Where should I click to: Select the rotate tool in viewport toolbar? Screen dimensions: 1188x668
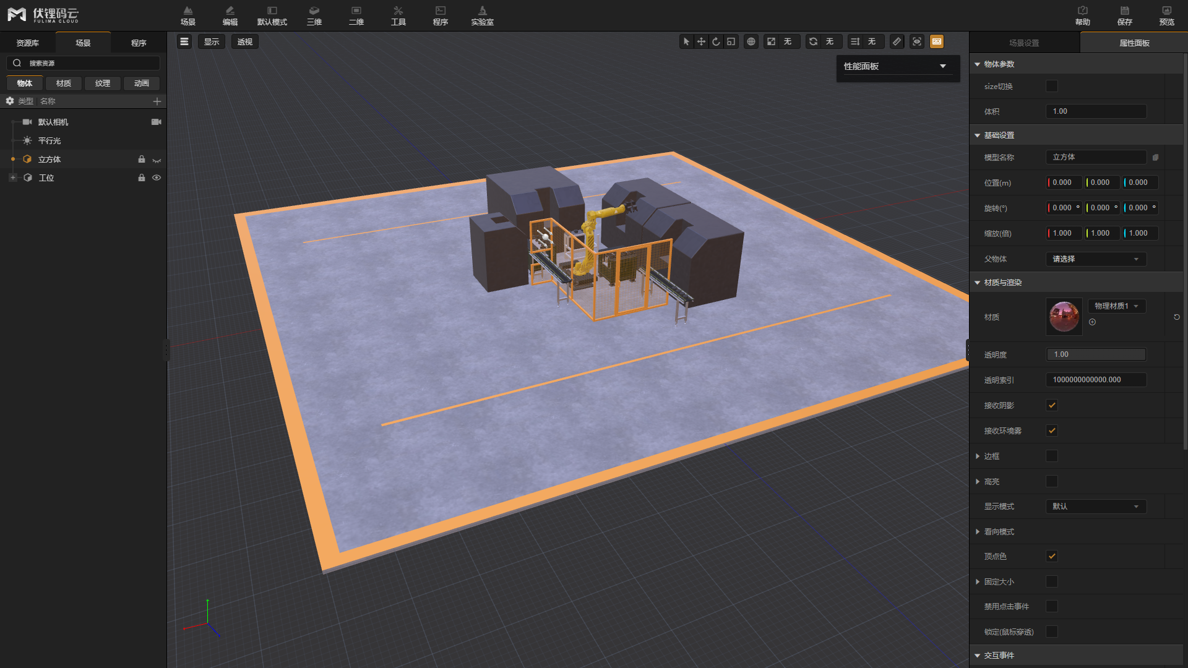tap(716, 41)
